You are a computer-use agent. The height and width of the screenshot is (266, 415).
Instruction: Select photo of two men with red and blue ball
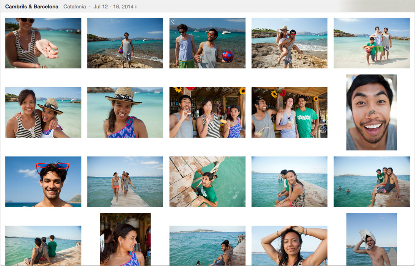[207, 43]
